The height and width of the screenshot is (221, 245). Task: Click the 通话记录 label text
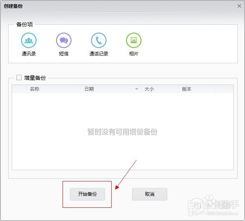[99, 54]
